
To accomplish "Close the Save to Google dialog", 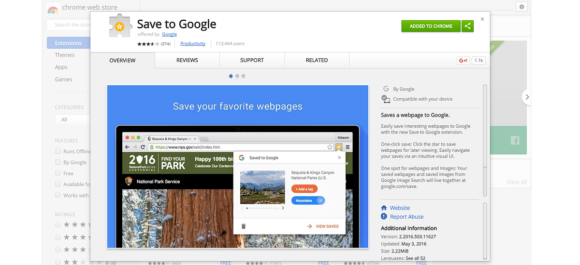I will coord(482,19).
